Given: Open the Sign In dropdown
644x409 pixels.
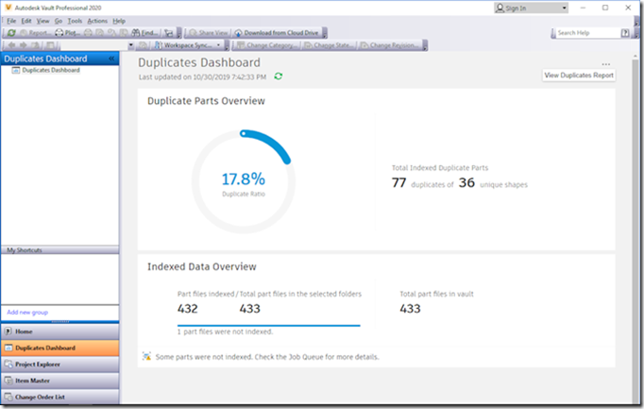Looking at the screenshot, I should tap(565, 8).
